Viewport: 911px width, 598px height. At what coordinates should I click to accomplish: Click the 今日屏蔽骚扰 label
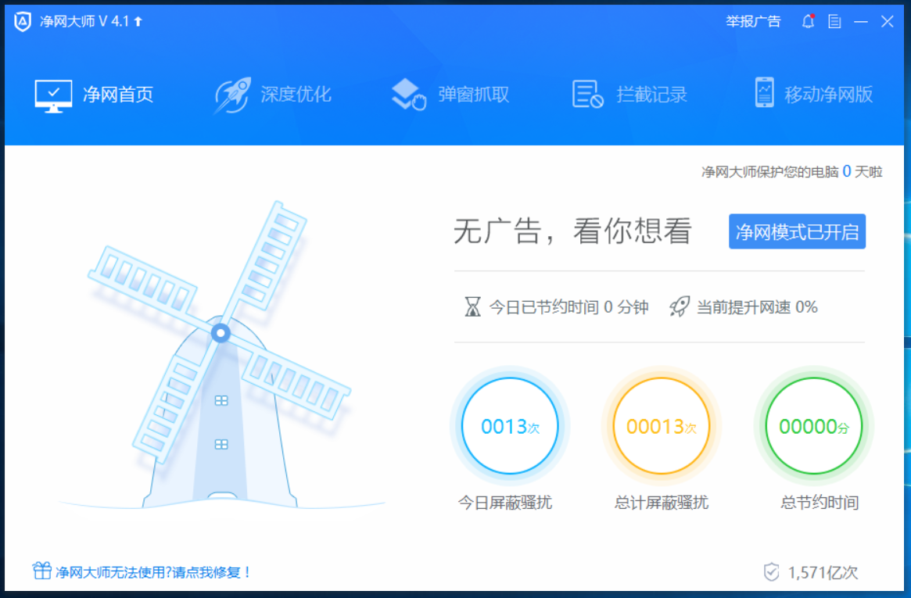(505, 502)
